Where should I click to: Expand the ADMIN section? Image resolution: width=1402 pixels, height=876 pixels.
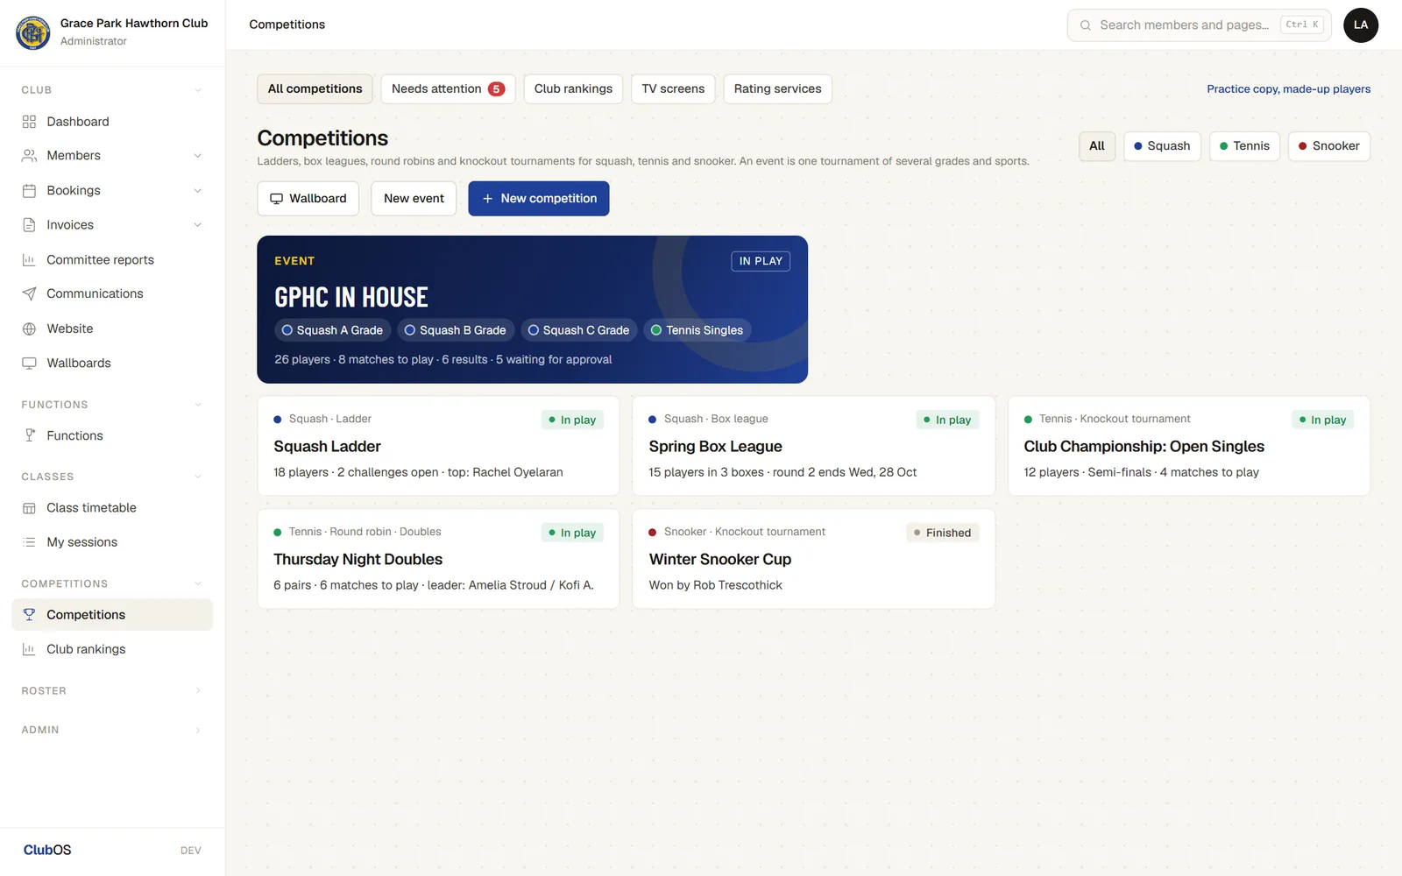(112, 730)
